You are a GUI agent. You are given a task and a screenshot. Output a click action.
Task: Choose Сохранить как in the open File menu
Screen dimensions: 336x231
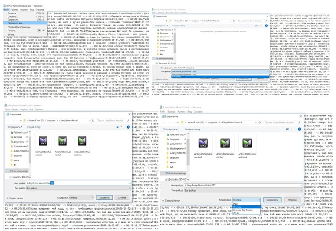(x=25, y=23)
